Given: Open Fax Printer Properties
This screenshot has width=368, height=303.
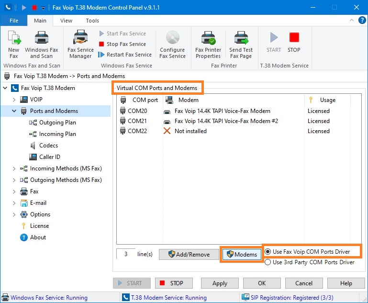Looking at the screenshot, I should pyautogui.click(x=208, y=45).
